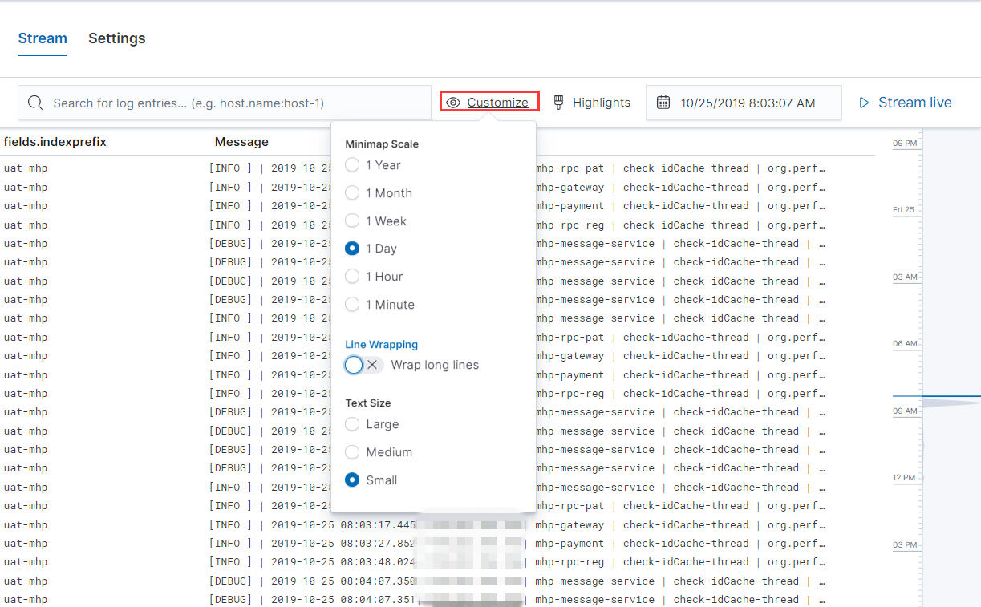This screenshot has width=981, height=607.
Task: Click the Highlights brush icon
Action: [x=559, y=103]
